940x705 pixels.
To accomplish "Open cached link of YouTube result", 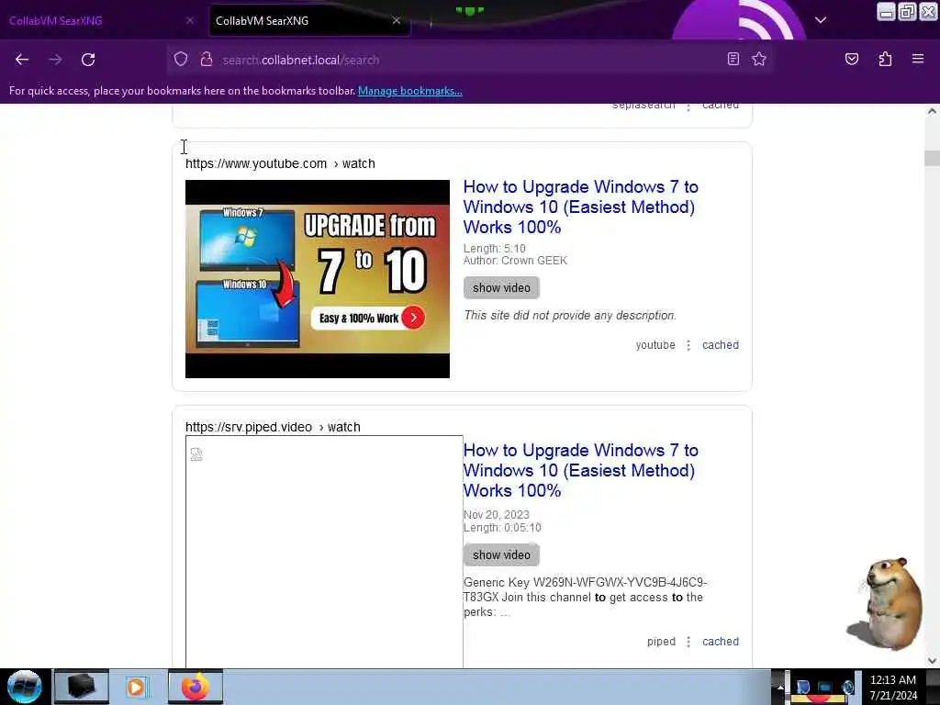I will pyautogui.click(x=720, y=345).
